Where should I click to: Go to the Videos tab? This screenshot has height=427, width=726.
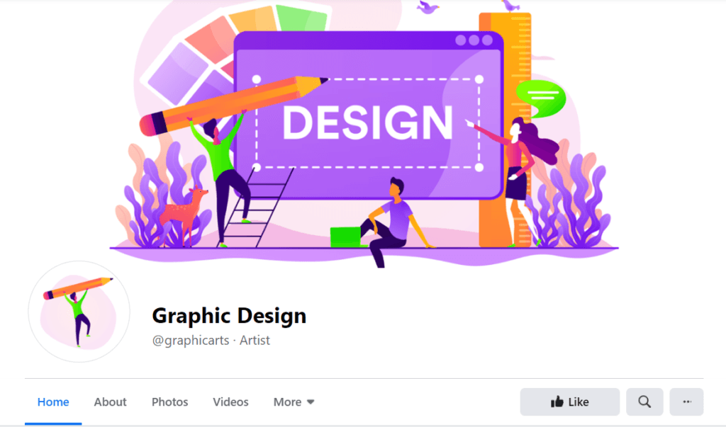pos(230,402)
